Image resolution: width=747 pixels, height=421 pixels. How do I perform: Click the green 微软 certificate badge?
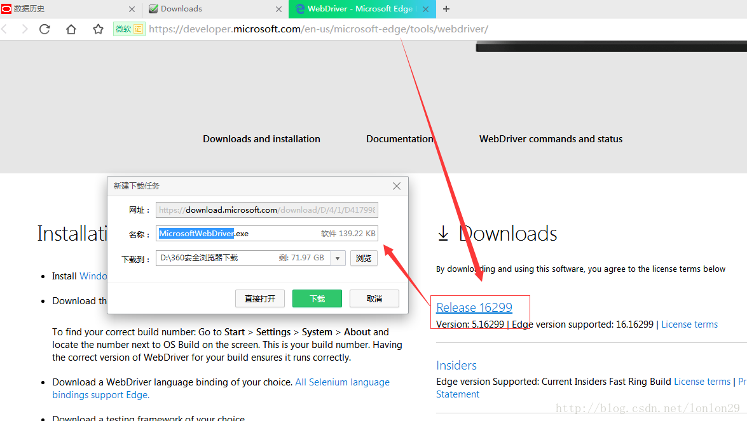pos(129,29)
